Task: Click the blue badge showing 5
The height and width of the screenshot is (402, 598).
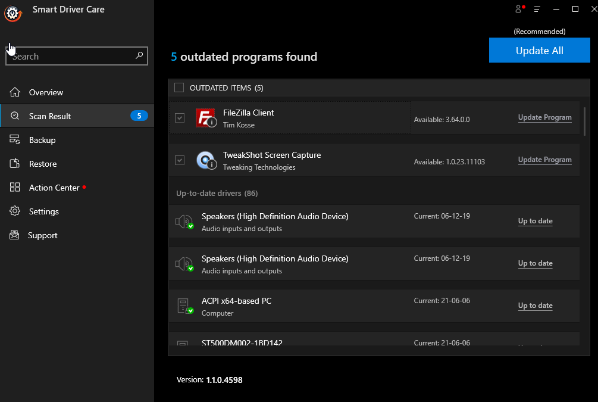Action: 139,116
